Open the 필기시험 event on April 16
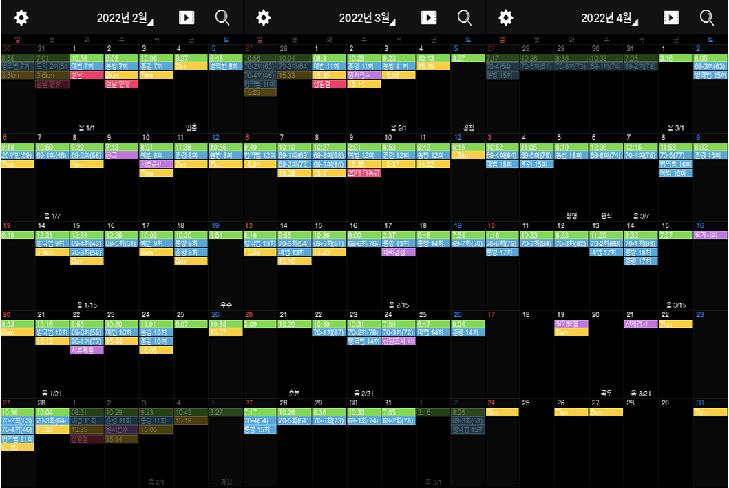 710,235
